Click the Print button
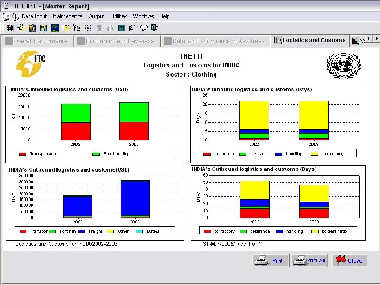Screen dimensions: 380x285 (270, 261)
